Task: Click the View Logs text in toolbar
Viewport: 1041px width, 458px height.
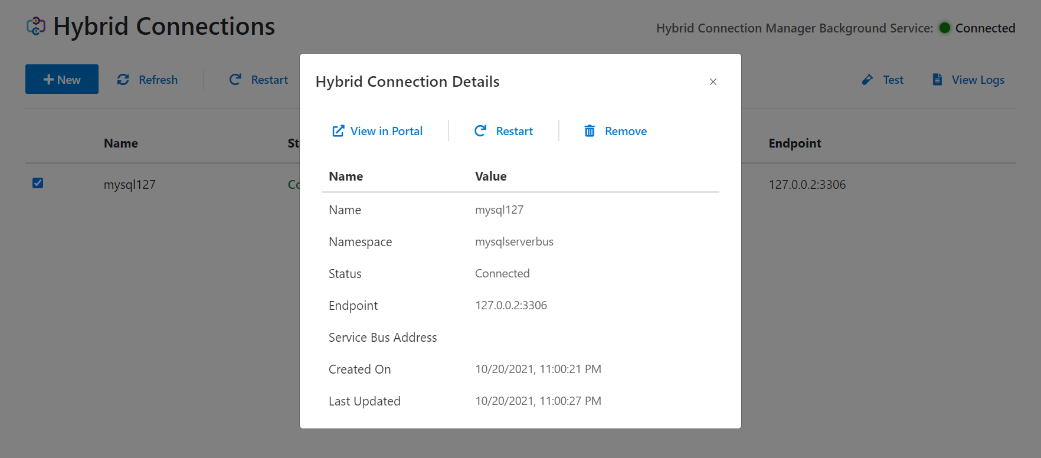Action: (978, 80)
